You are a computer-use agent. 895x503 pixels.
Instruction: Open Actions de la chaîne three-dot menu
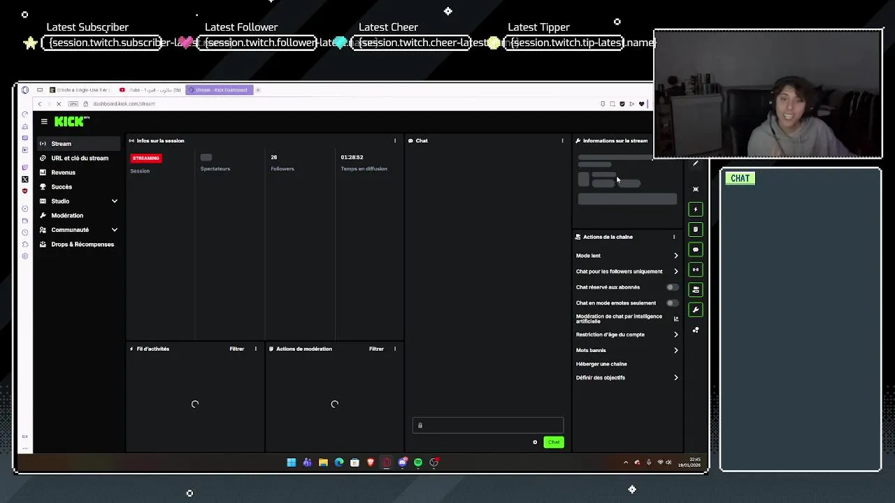(x=674, y=237)
